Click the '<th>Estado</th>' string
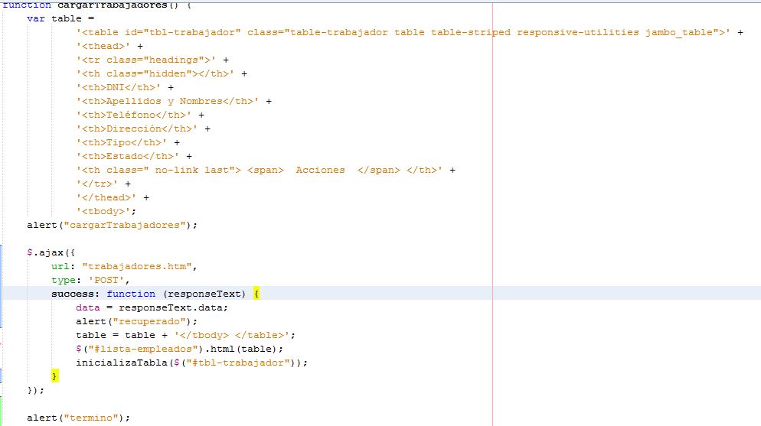The height and width of the screenshot is (426, 761). tap(128, 157)
